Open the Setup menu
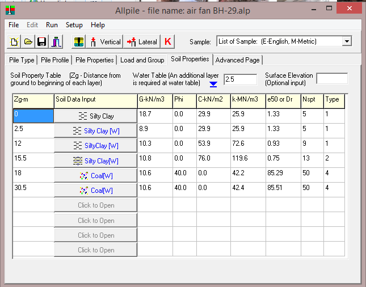The width and height of the screenshot is (366, 287). (x=74, y=25)
